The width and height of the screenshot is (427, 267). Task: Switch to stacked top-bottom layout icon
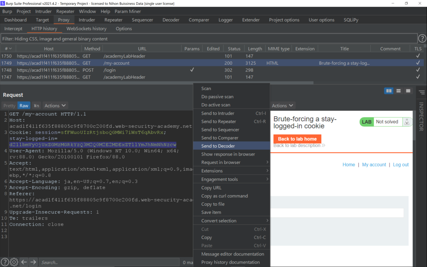399,91
